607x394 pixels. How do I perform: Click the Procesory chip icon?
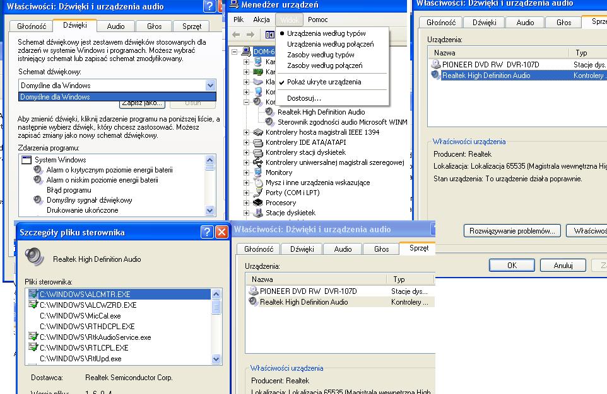pos(258,203)
